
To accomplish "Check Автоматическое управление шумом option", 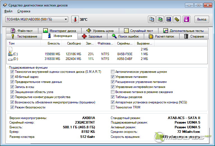I will 113,72.
